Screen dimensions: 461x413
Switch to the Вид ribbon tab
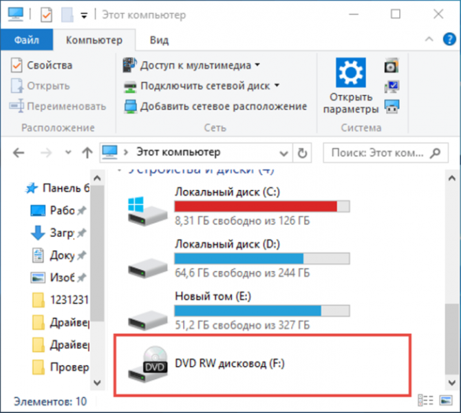[159, 40]
